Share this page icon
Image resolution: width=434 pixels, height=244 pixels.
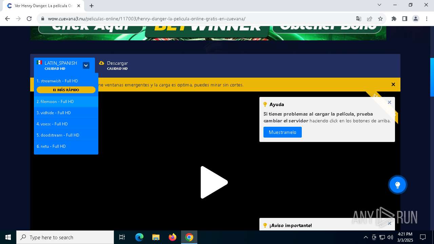[x=370, y=19]
